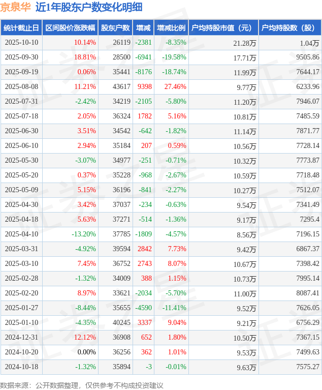The image size is (322, 390).
Task: Select the 2024-10-18 date in last row
Action: pos(21,367)
